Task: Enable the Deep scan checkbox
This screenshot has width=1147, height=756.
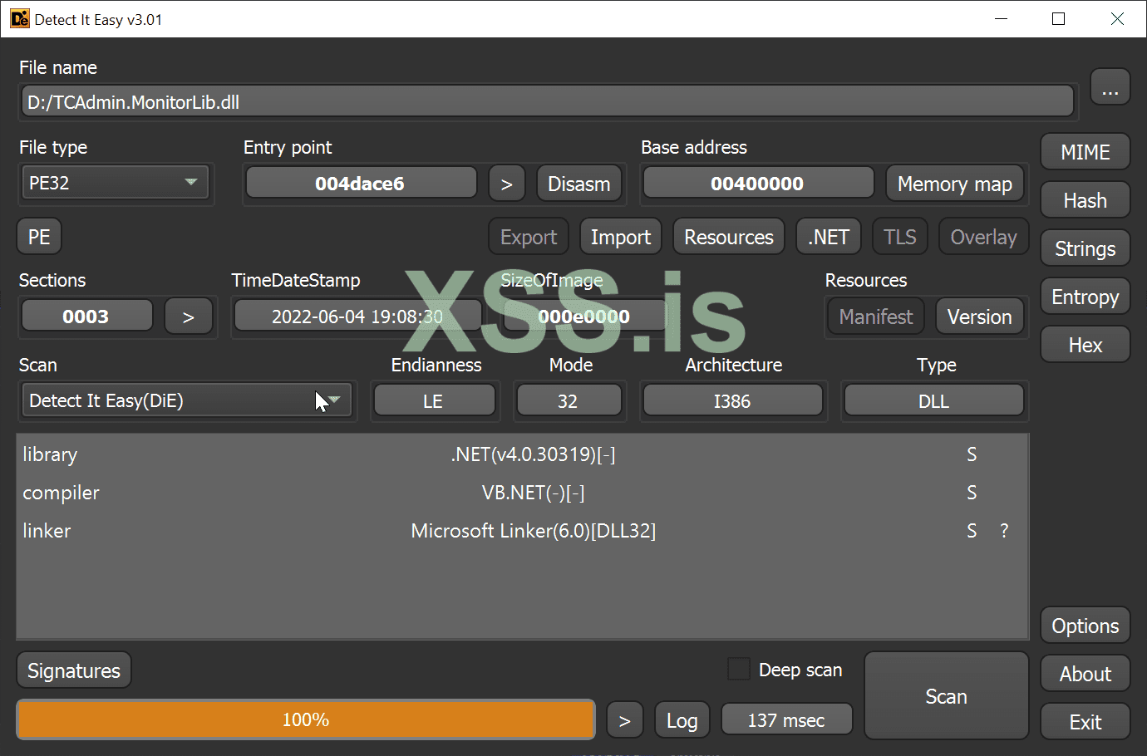Action: click(739, 669)
